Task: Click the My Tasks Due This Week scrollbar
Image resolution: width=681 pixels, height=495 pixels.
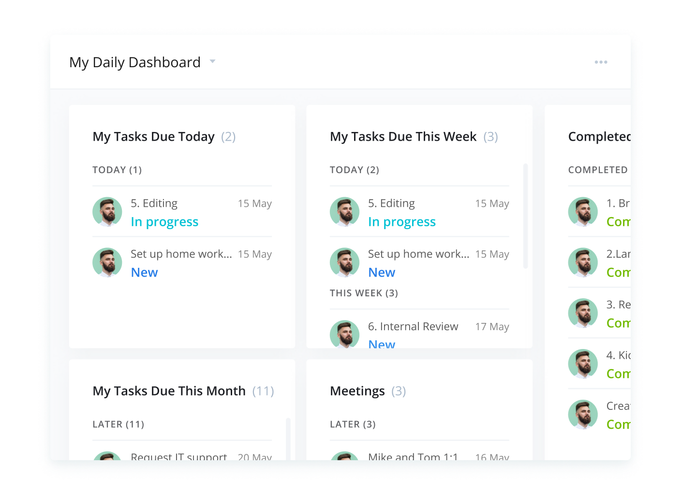Action: click(x=525, y=216)
